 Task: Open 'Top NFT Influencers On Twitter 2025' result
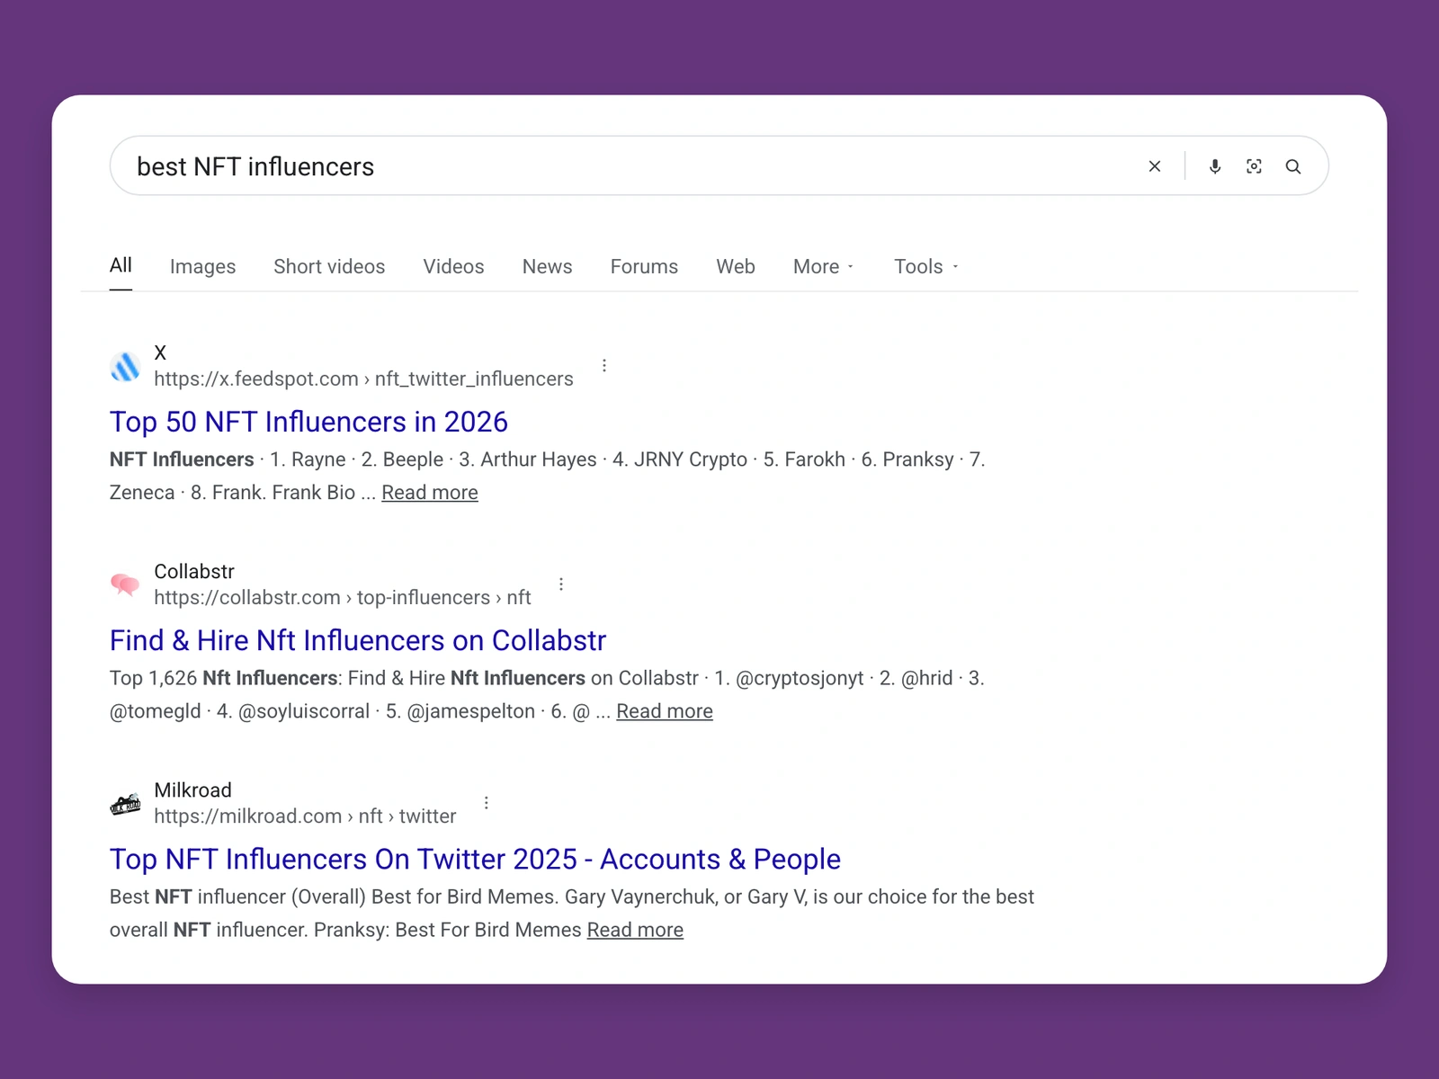tap(475, 859)
